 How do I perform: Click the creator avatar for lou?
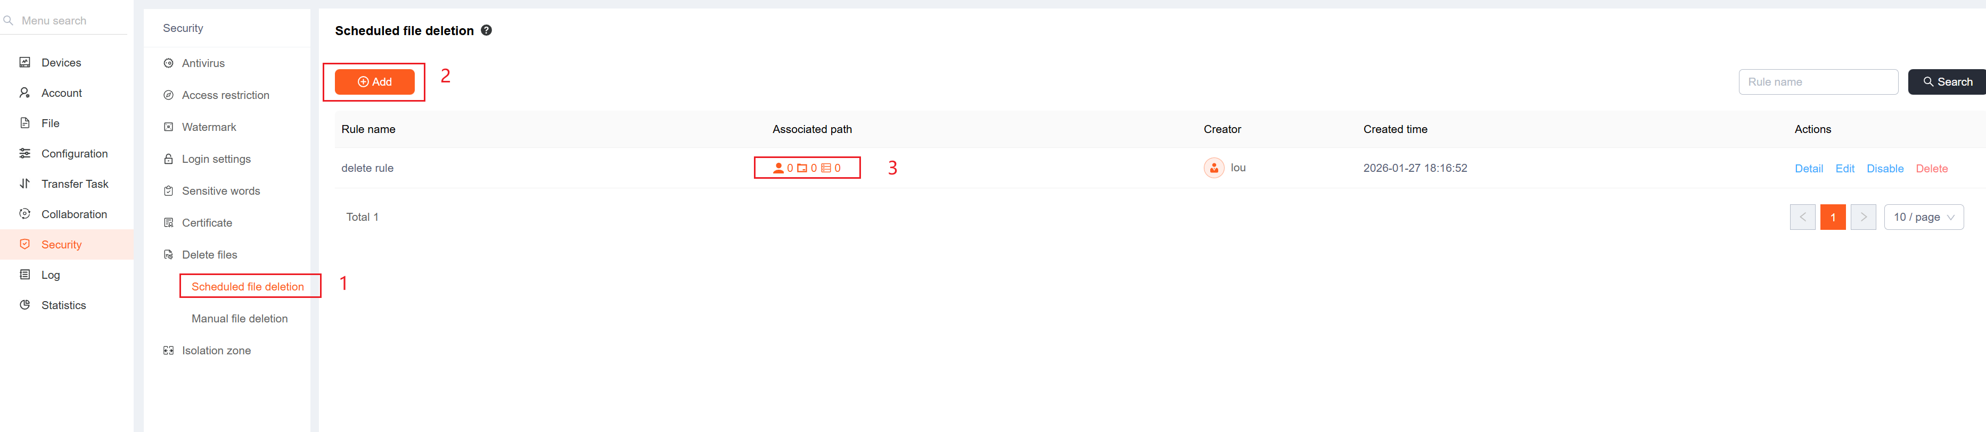(1213, 168)
